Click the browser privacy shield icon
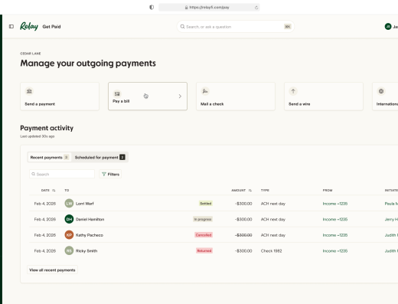The height and width of the screenshot is (304, 398). coord(152,7)
